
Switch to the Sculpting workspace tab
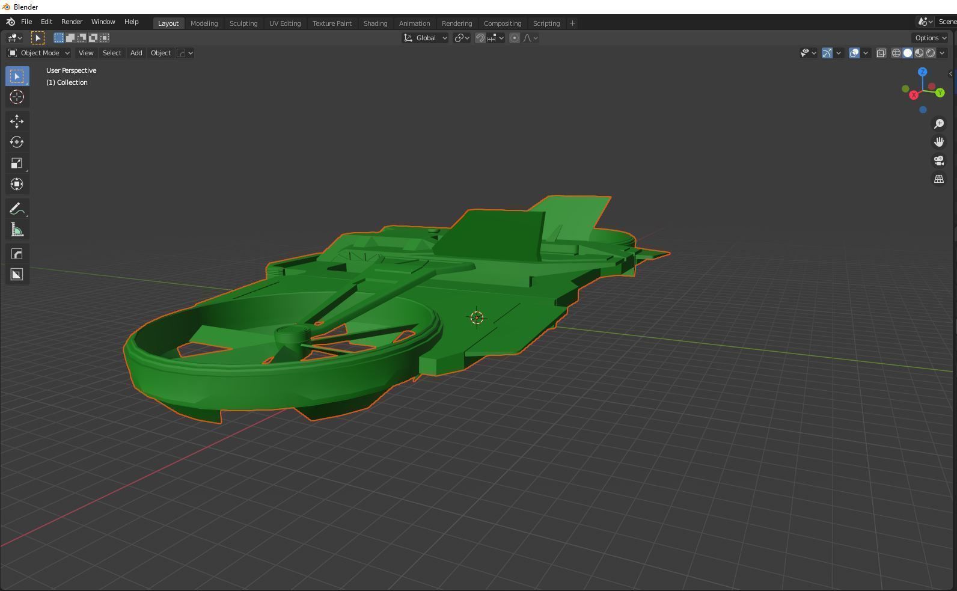tap(243, 23)
